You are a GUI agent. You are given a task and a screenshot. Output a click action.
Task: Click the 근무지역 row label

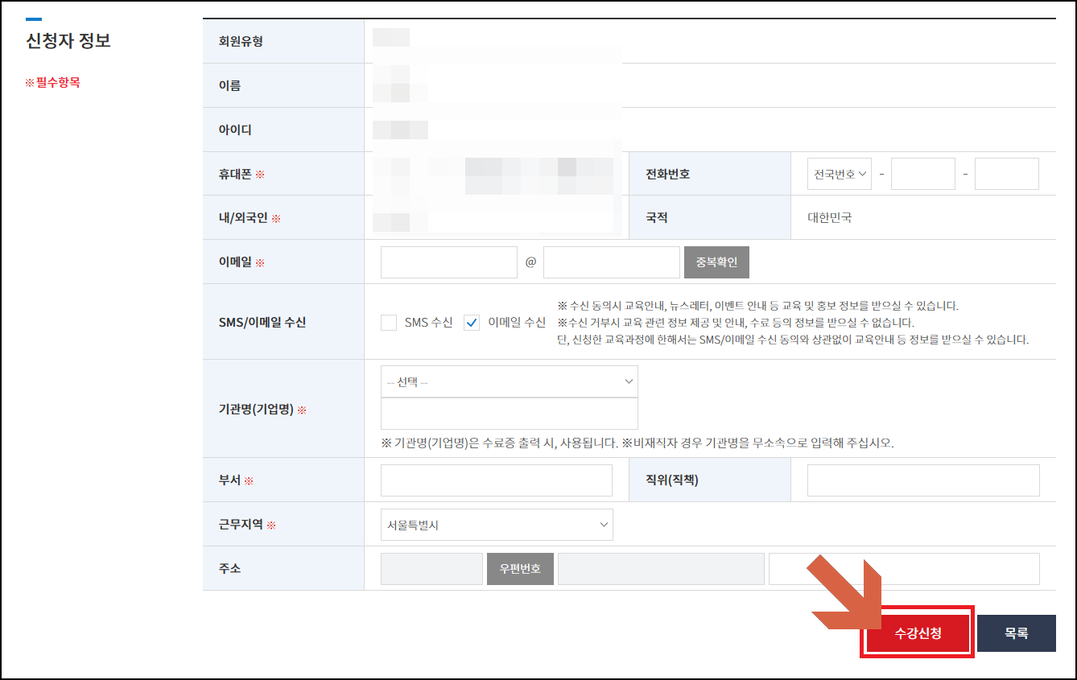point(247,525)
